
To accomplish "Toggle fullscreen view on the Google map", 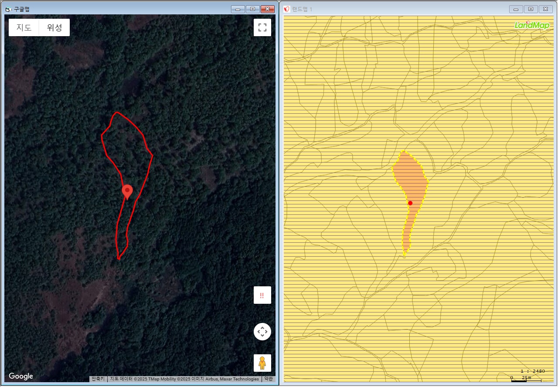I will 262,27.
